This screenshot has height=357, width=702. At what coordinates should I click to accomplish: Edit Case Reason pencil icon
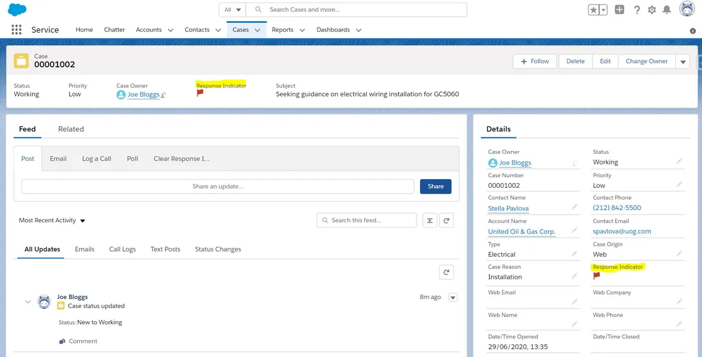574,276
